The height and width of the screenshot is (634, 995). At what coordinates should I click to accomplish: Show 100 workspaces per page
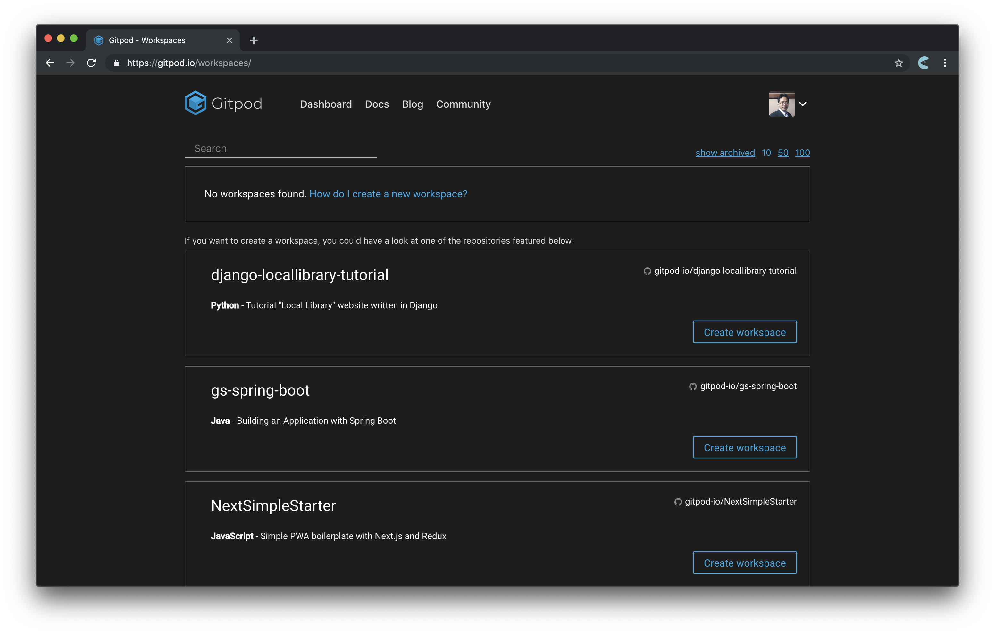tap(802, 153)
